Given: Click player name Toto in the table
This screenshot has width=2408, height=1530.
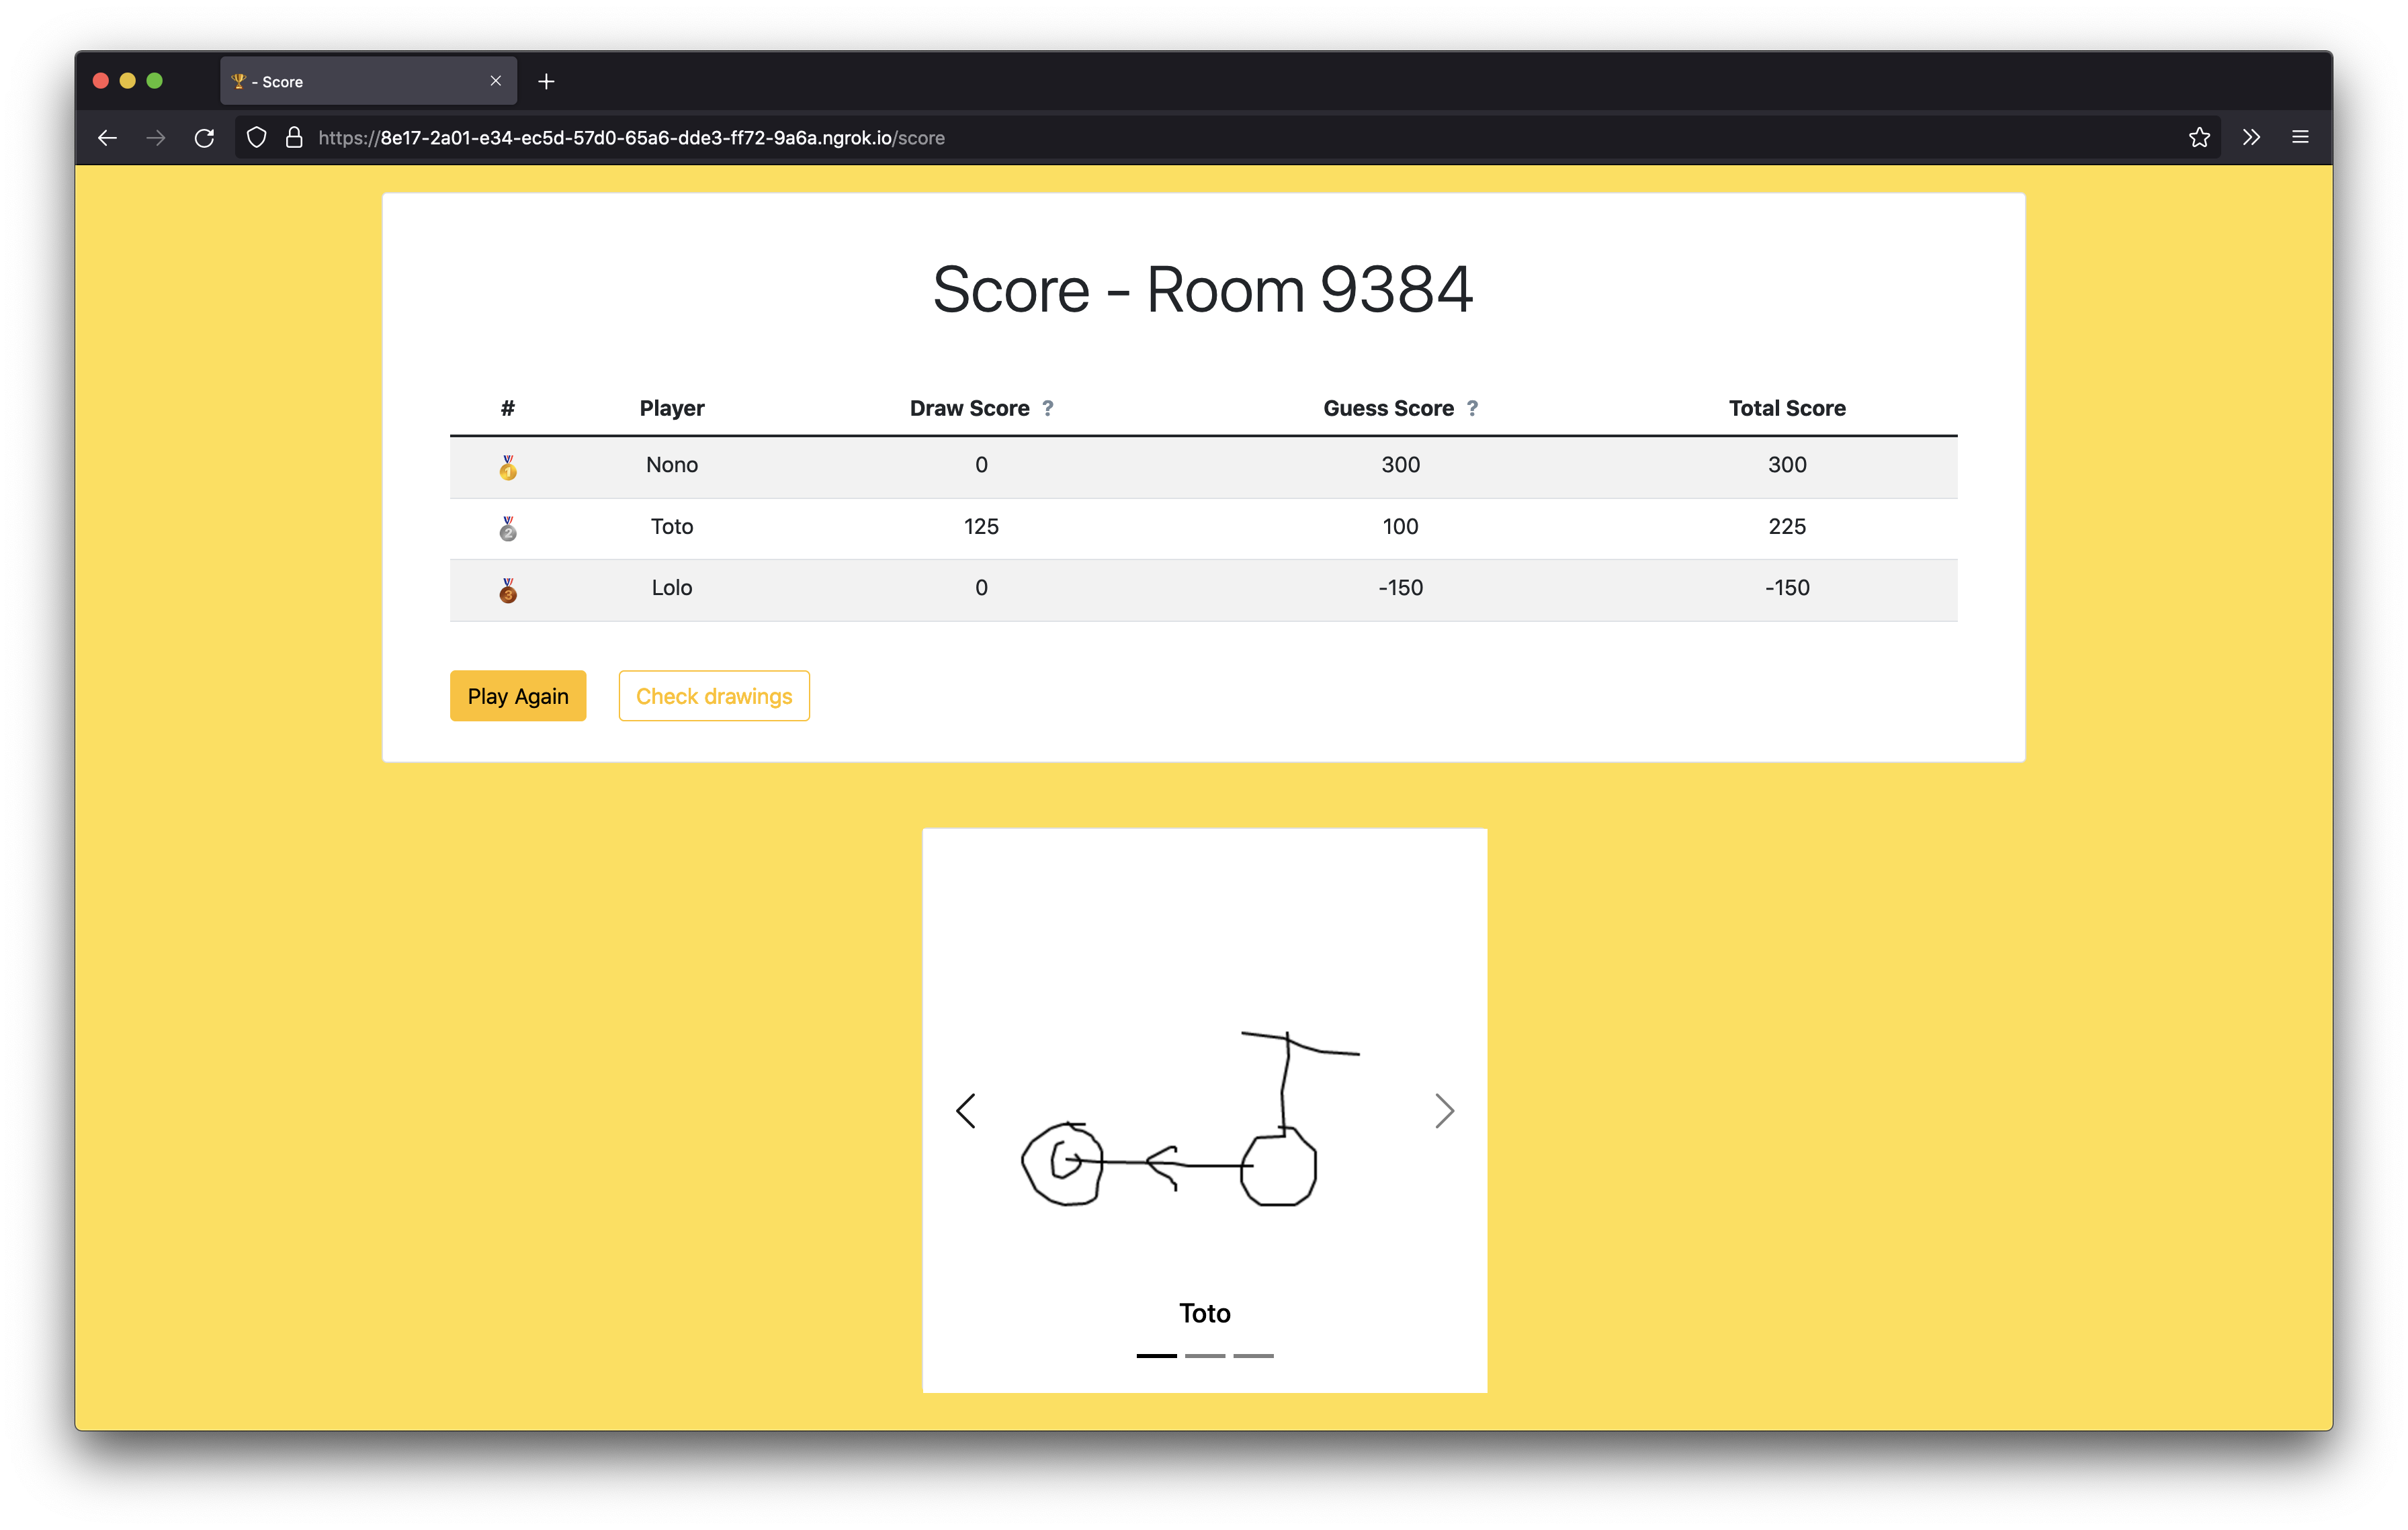Looking at the screenshot, I should tap(672, 527).
